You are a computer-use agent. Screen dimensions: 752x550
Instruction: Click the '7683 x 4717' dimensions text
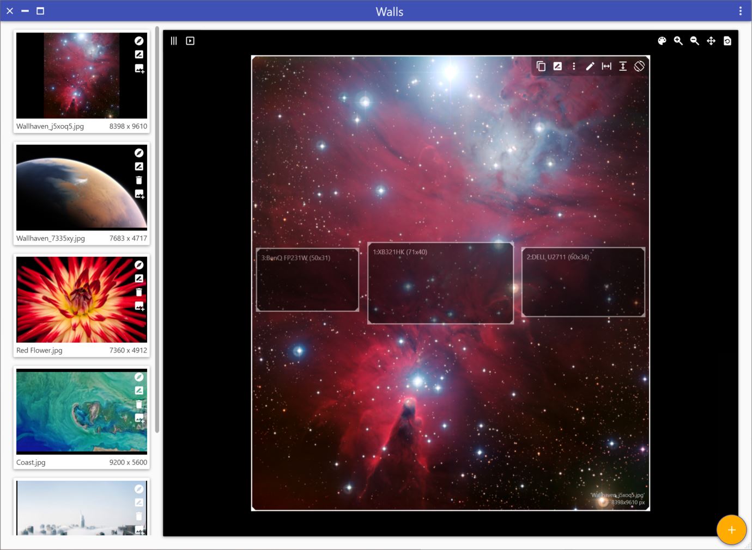pos(128,238)
